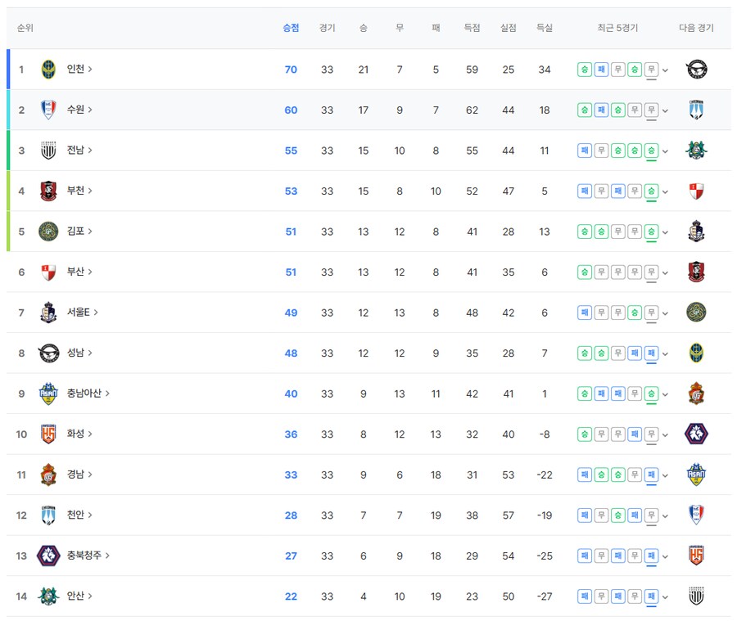Viewport: 737px width, 621px height.
Task: Open the 성남 team page link
Action: [x=79, y=353]
